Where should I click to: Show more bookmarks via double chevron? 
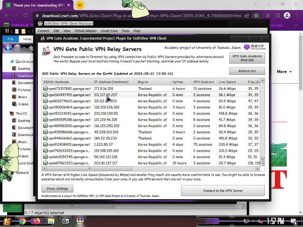(x=296, y=25)
